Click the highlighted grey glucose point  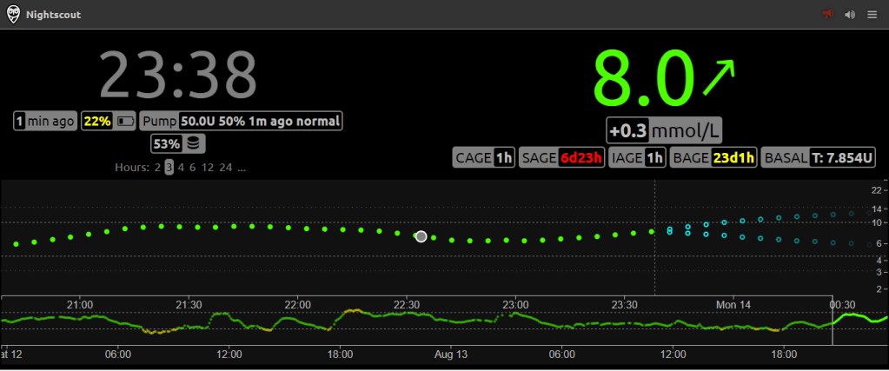(x=421, y=235)
